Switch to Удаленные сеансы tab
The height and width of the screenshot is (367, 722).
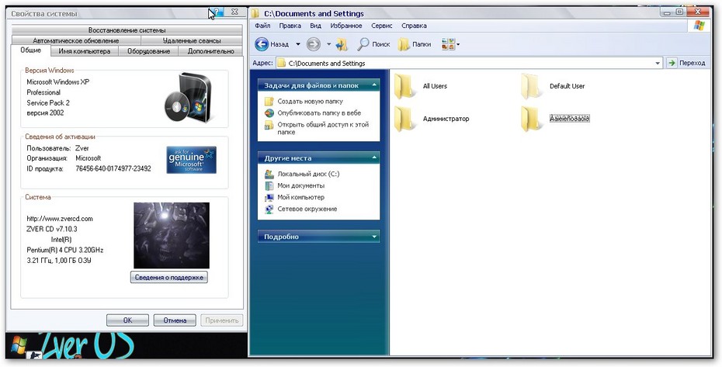(x=192, y=40)
